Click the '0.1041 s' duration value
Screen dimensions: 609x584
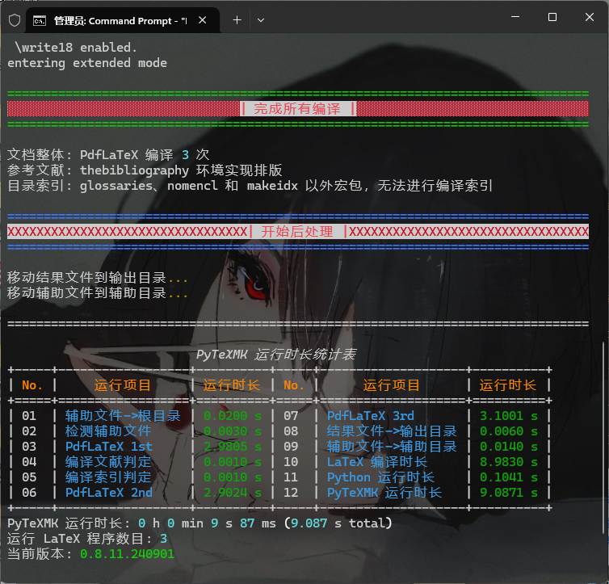(x=509, y=477)
